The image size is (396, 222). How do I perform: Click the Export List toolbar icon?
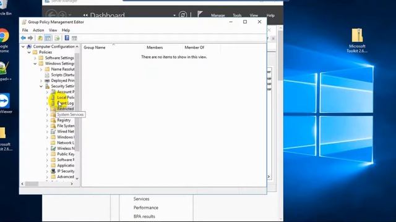[58, 38]
